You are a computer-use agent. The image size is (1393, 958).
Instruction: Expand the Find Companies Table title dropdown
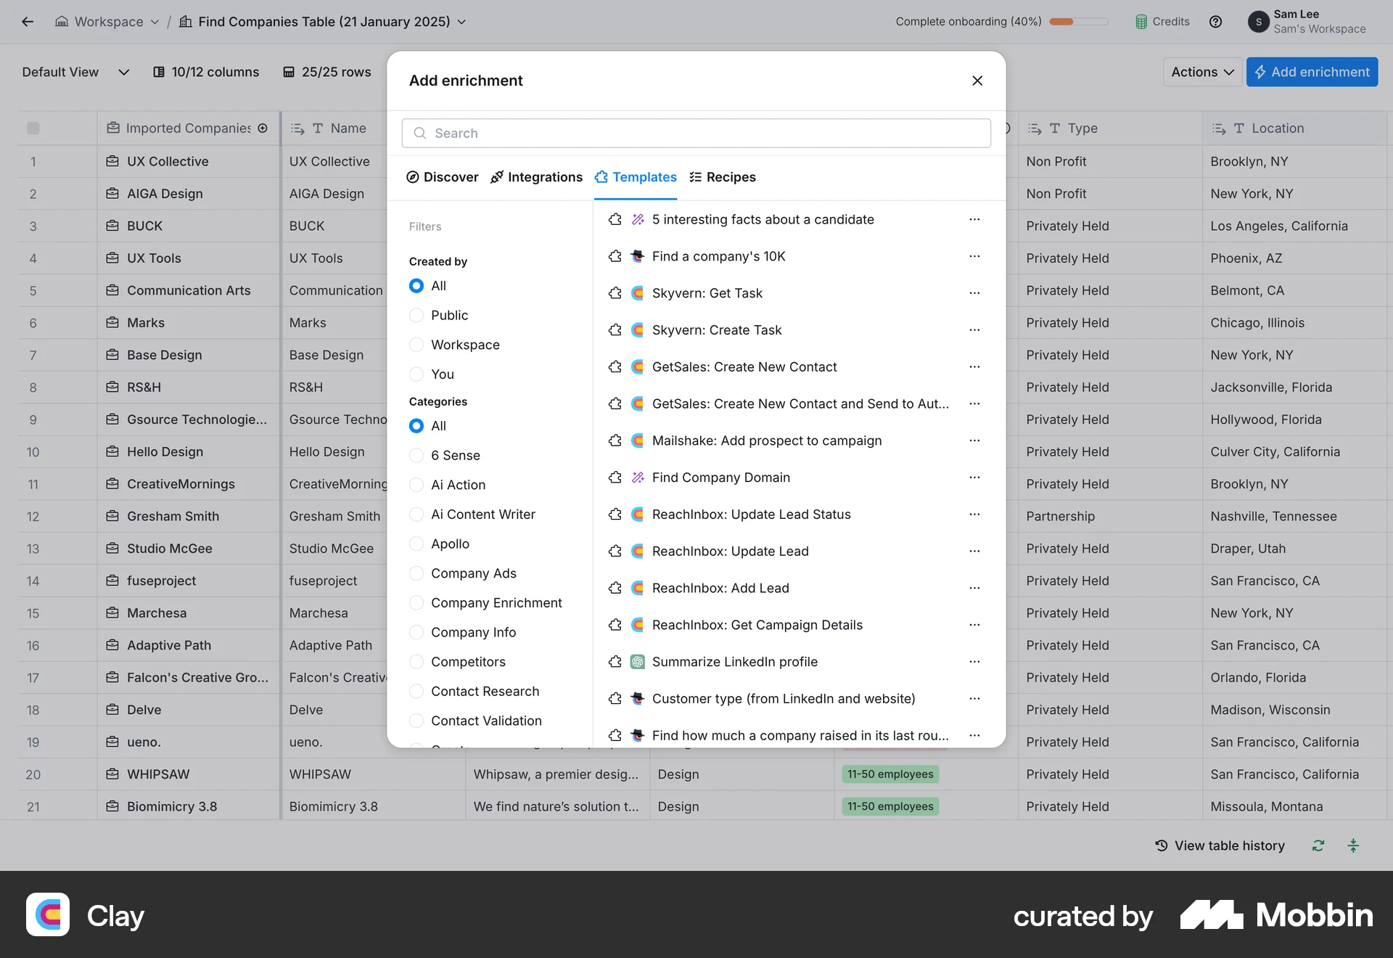pos(462,22)
